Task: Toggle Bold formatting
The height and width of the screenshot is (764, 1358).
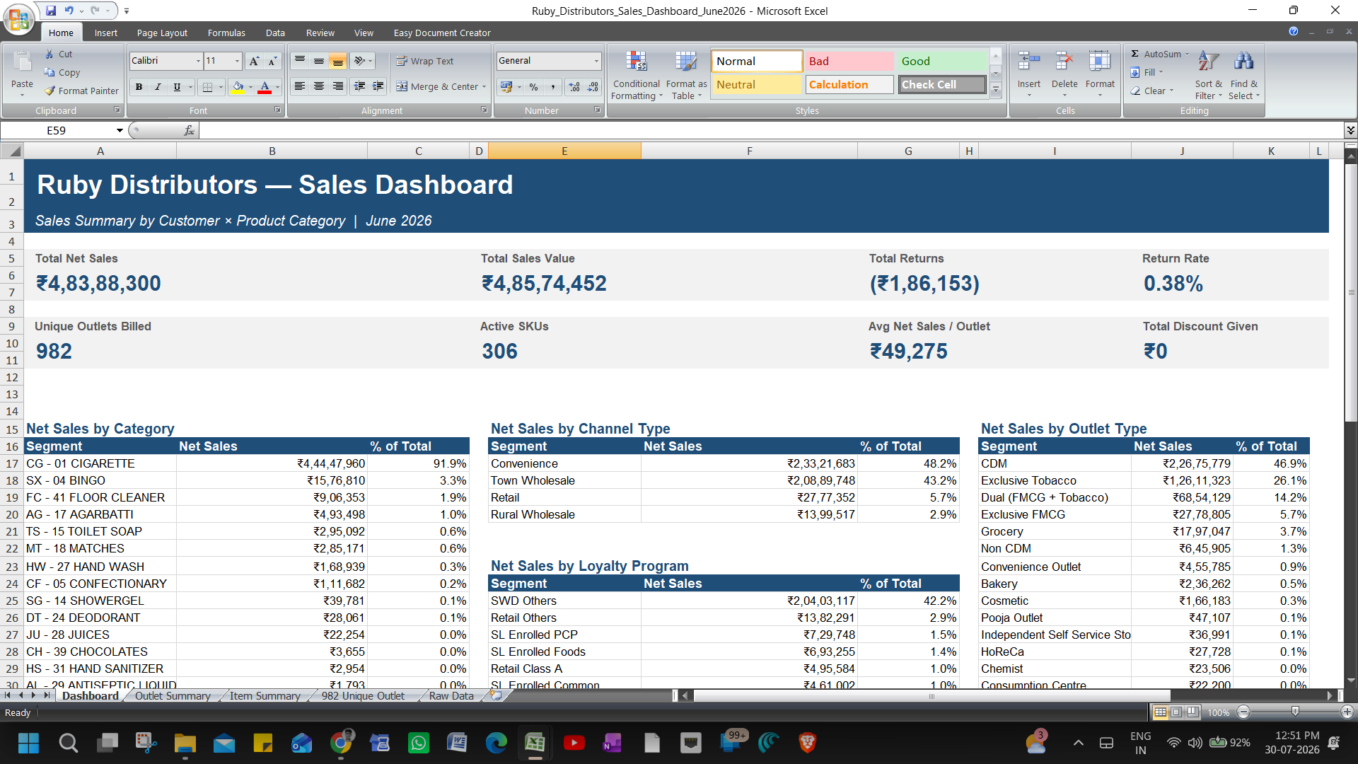Action: pos(139,87)
